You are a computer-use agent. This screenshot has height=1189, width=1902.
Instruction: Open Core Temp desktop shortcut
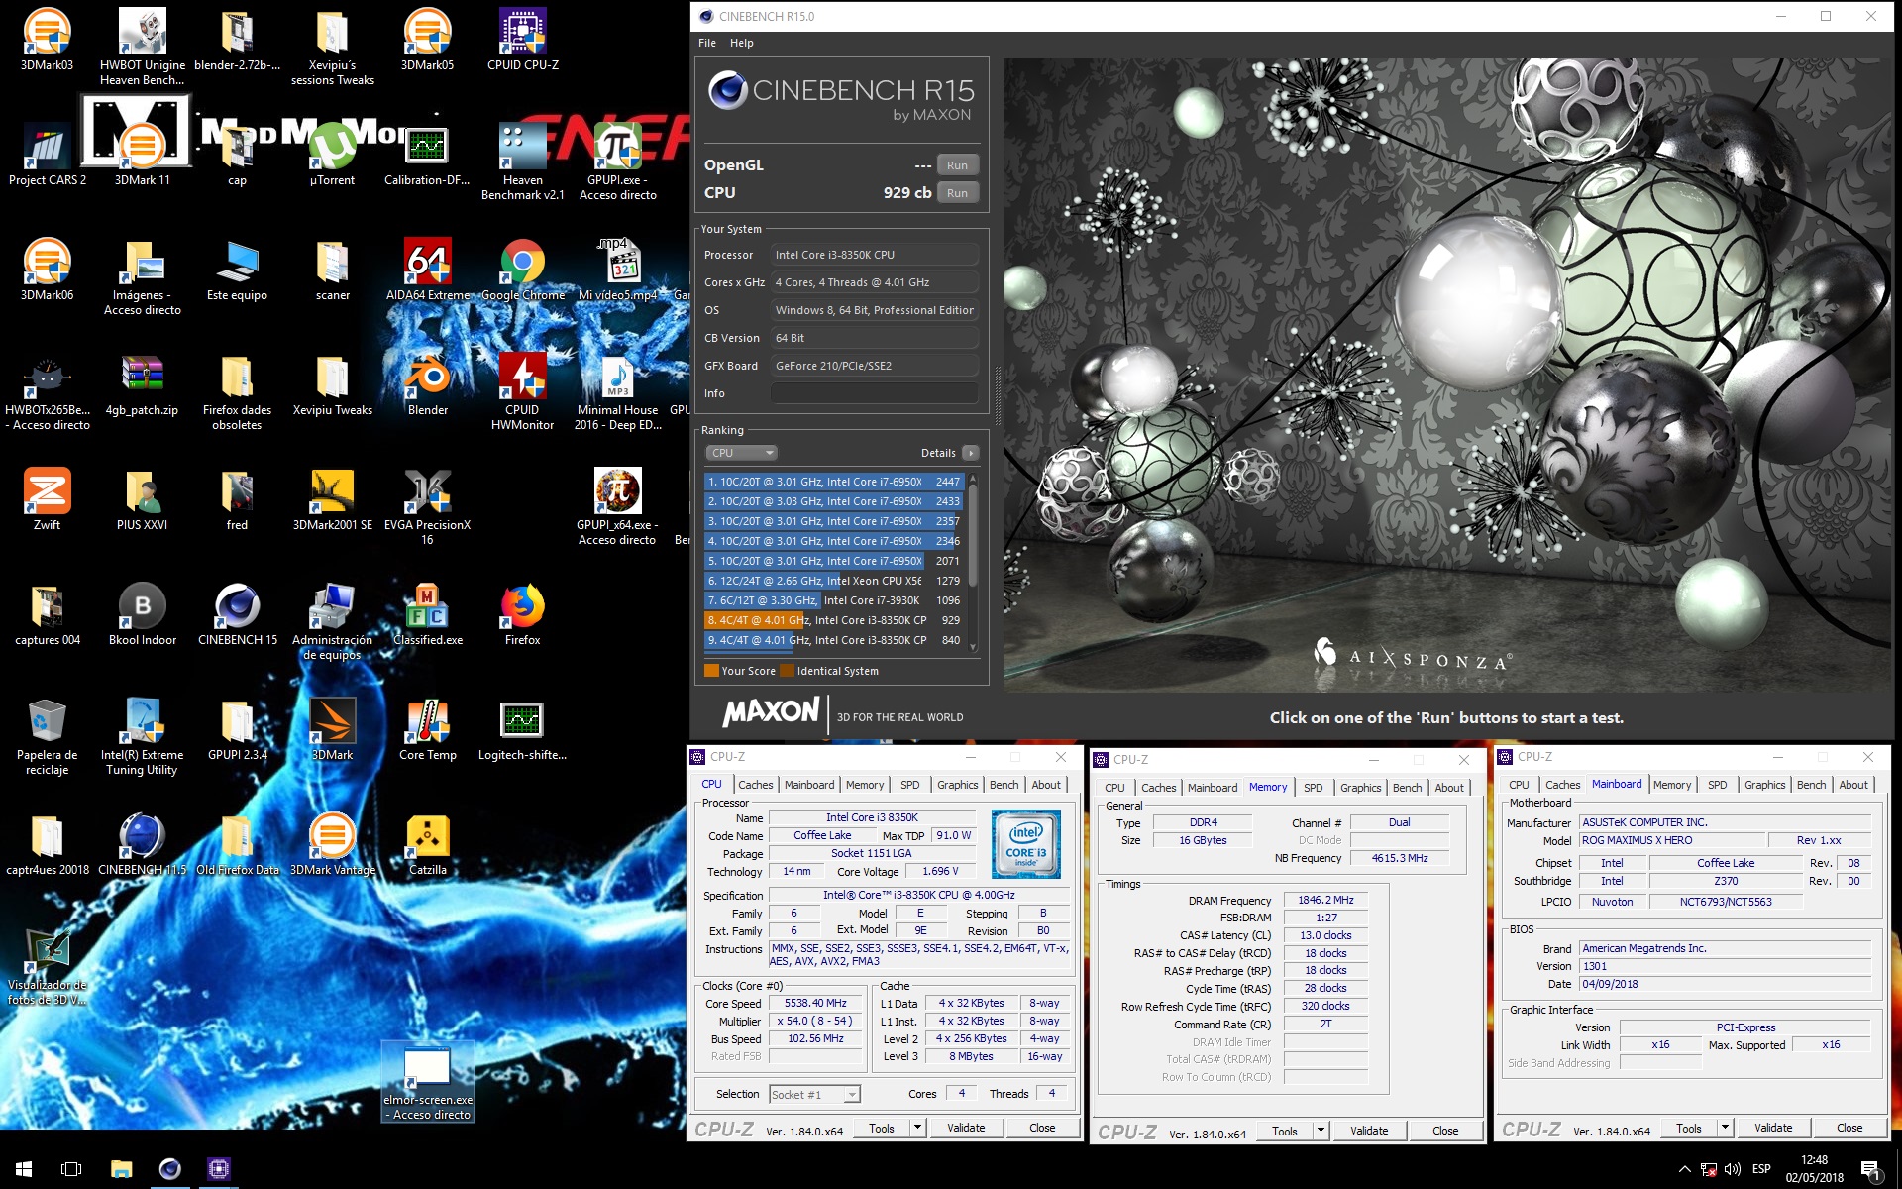[x=427, y=728]
